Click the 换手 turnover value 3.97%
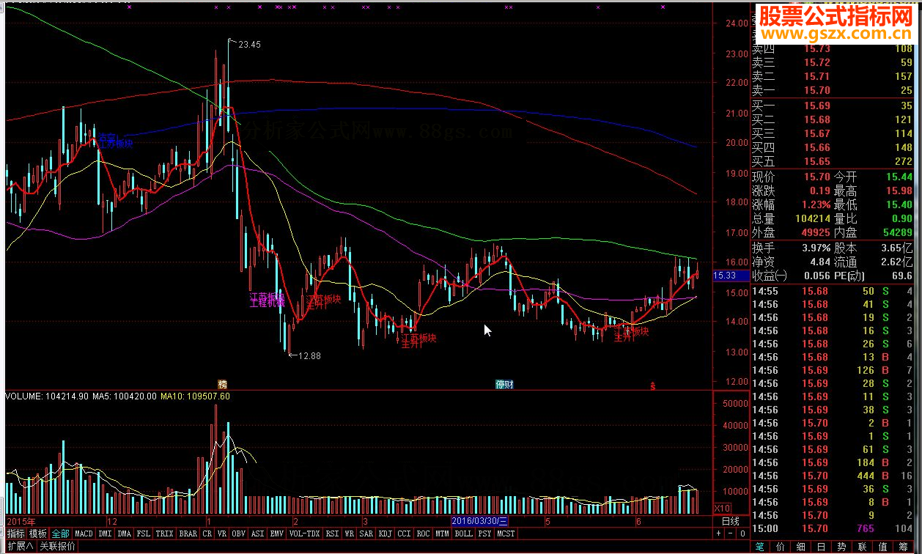Viewport: 922px width, 554px height. (x=816, y=248)
